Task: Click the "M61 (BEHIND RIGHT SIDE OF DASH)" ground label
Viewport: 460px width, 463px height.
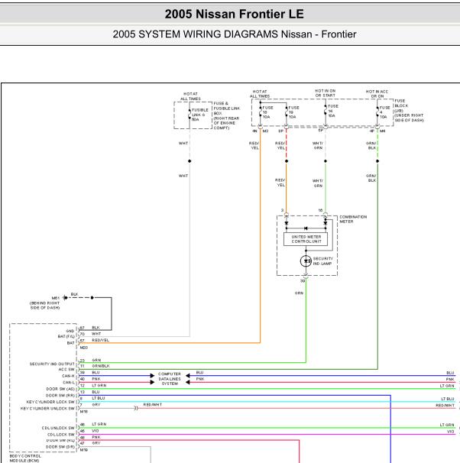Action: pos(45,303)
